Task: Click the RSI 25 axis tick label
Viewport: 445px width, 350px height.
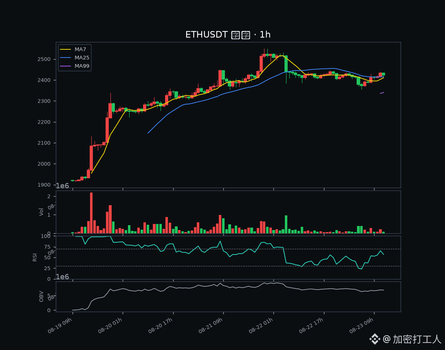Action: tap(47, 268)
